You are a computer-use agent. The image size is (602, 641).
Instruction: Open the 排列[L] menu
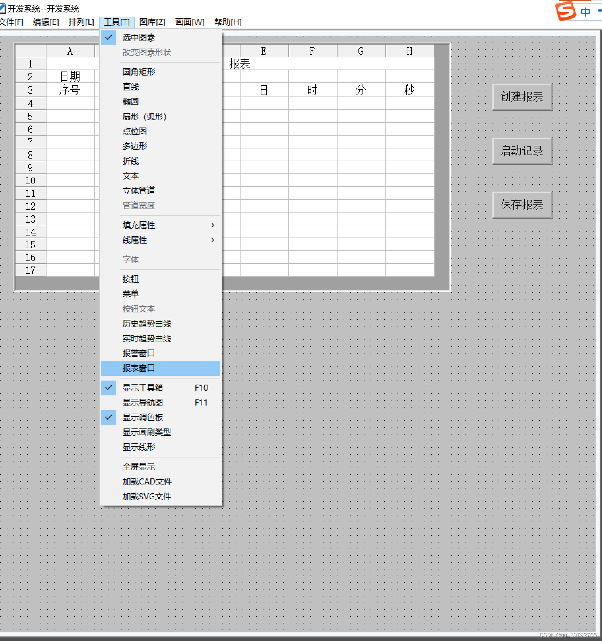81,22
